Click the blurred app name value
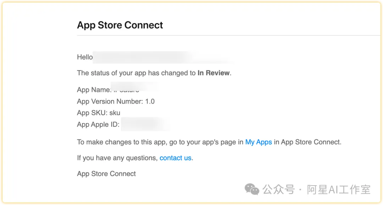The height and width of the screenshot is (205, 383). (133, 89)
